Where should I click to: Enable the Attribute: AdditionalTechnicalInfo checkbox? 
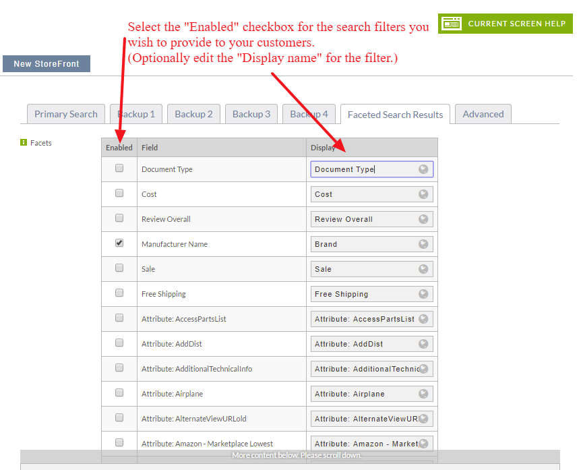(x=119, y=368)
